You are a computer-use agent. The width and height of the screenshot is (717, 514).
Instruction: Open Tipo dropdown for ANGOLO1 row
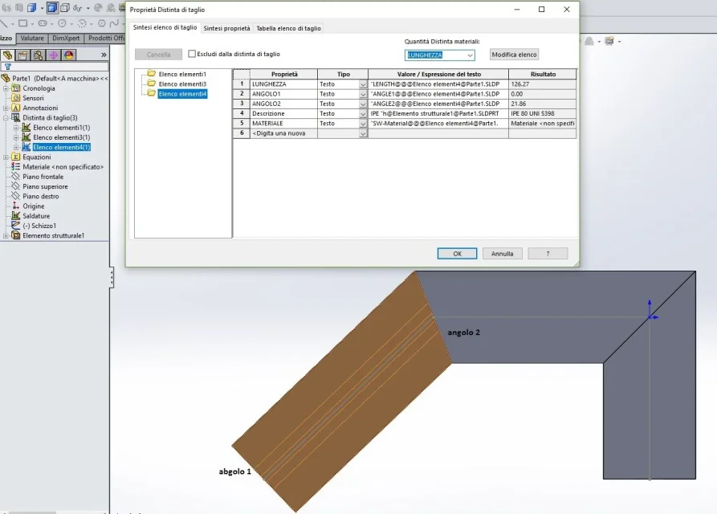click(363, 94)
